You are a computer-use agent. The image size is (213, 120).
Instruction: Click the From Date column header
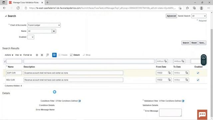[x=161, y=67]
